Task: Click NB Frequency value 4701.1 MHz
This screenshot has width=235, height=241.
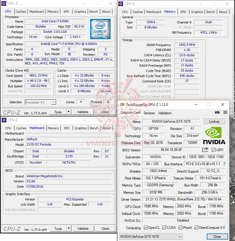Action: pos(209,32)
